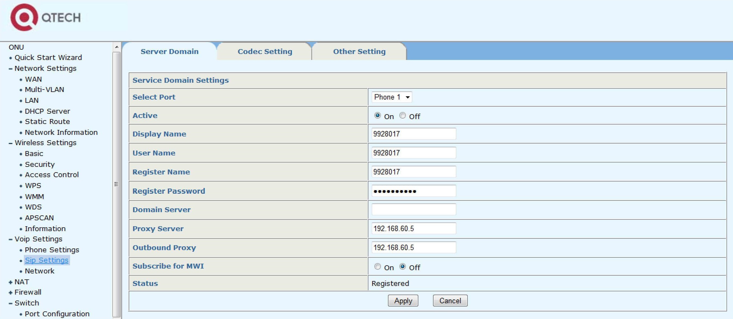Image resolution: width=733 pixels, height=319 pixels.
Task: Focus the Register Name field
Action: [414, 172]
